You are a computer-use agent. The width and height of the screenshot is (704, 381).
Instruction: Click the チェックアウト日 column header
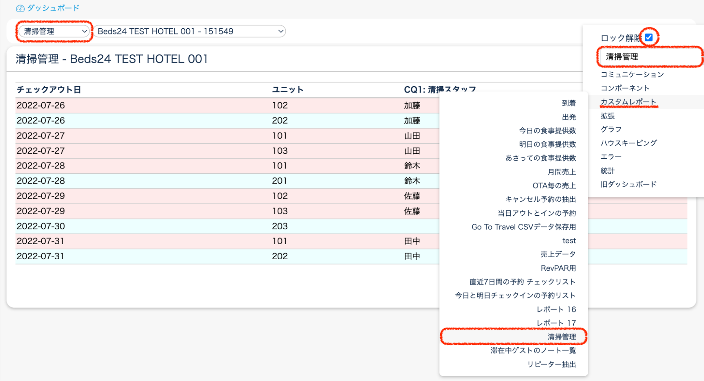pos(49,90)
